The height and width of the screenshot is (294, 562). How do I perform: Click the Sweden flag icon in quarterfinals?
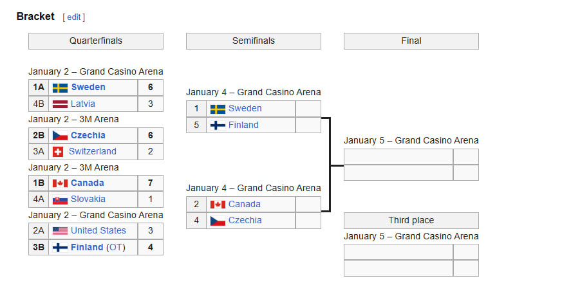coord(60,87)
